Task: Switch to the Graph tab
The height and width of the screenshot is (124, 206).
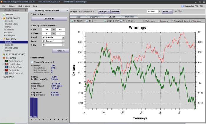Action: click(x=112, y=17)
